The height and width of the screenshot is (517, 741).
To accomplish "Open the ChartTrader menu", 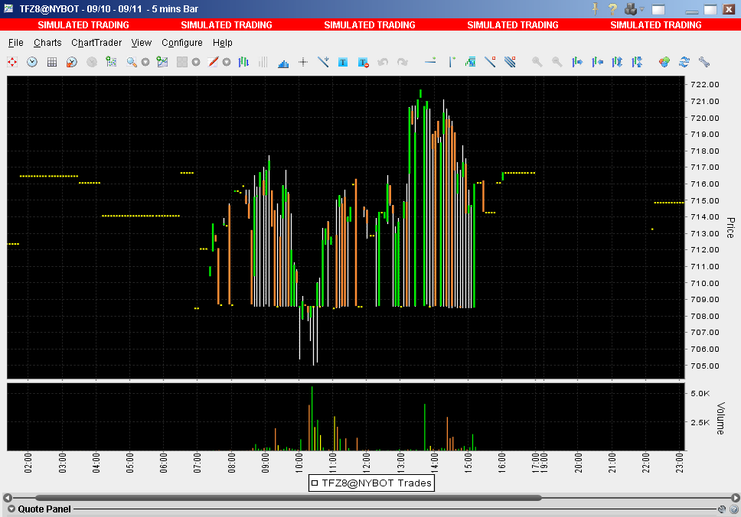I will (x=96, y=43).
